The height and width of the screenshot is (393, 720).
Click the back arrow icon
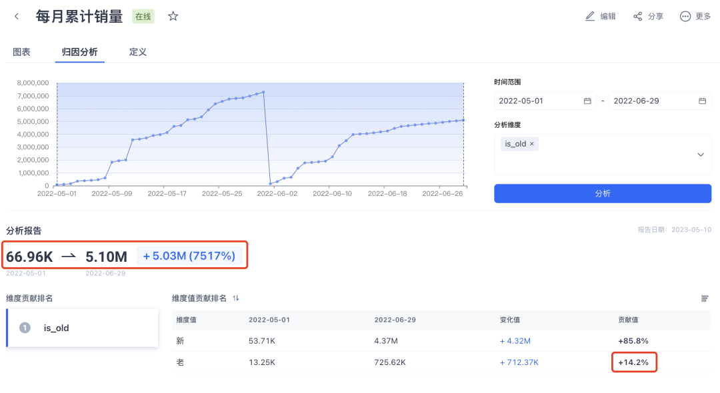pos(17,17)
